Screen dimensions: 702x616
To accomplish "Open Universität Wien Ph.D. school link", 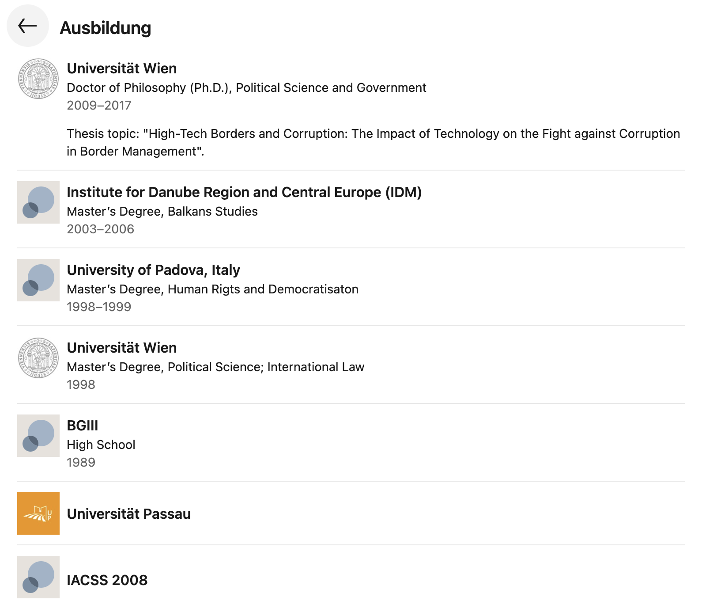I will [121, 68].
